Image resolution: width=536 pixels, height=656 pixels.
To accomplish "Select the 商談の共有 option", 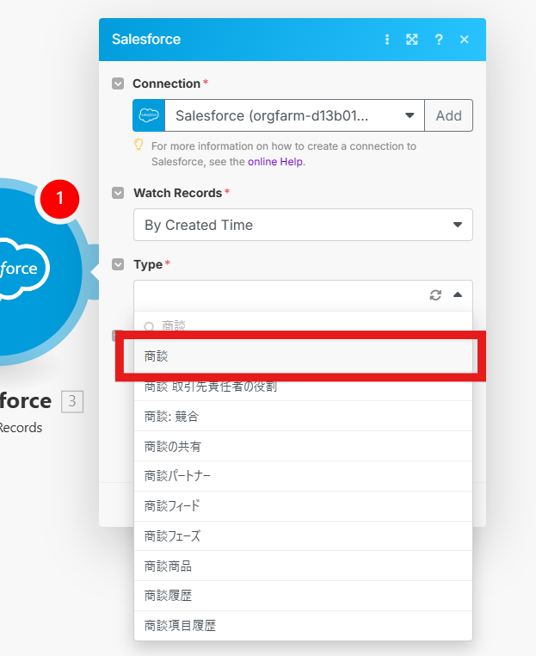I will (x=303, y=447).
